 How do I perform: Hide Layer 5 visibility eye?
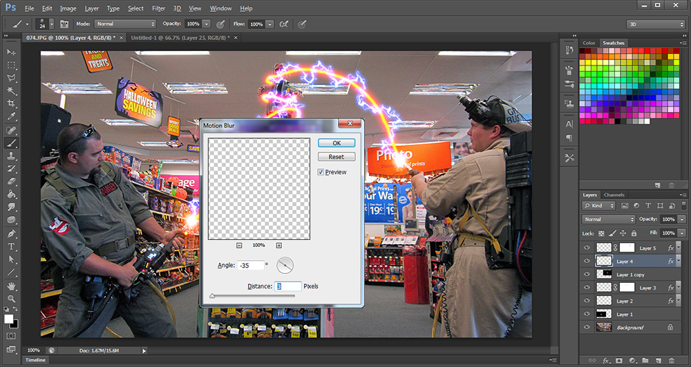coord(587,248)
